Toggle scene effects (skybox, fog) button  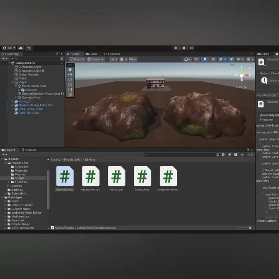pos(220,59)
